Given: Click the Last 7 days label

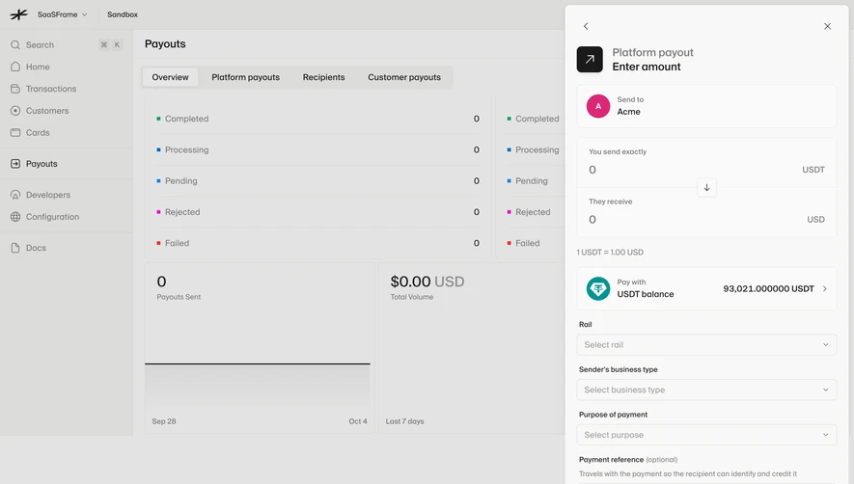Looking at the screenshot, I should (x=404, y=421).
